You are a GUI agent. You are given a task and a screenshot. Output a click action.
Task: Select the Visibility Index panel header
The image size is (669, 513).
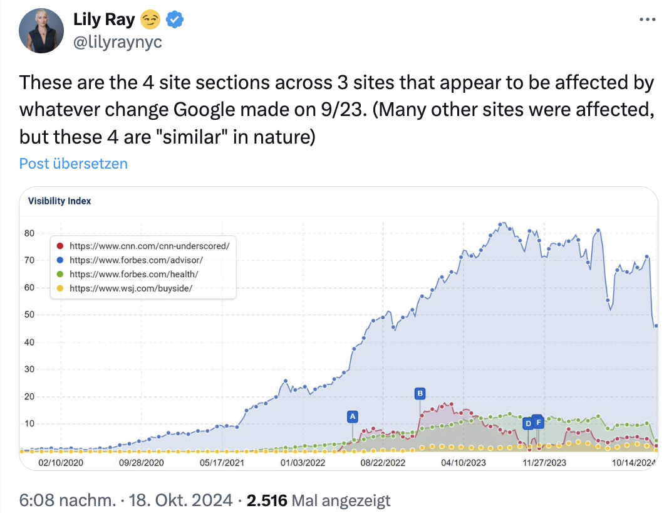(60, 201)
